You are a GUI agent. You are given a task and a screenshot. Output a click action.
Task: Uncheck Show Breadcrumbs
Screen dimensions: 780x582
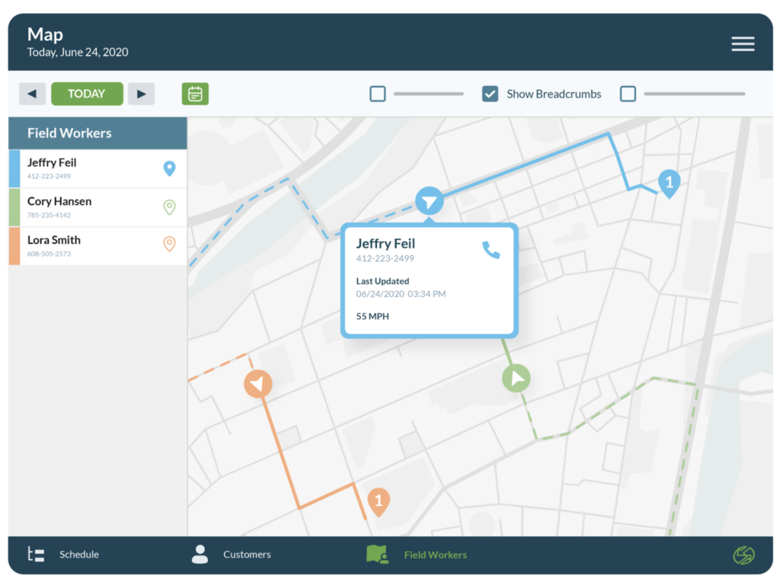tap(490, 93)
